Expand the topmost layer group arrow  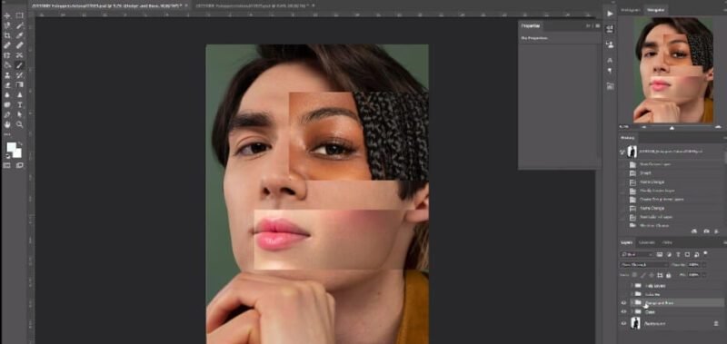point(632,286)
